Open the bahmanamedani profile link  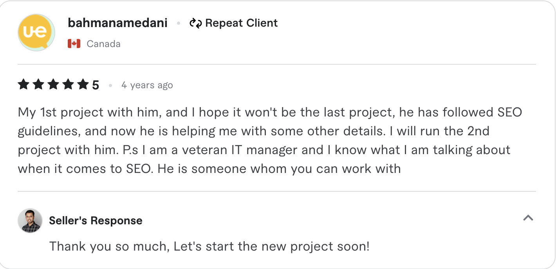click(x=117, y=23)
